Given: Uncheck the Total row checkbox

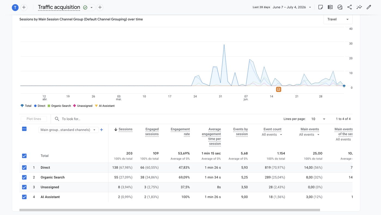Looking at the screenshot, I should click(x=24, y=156).
